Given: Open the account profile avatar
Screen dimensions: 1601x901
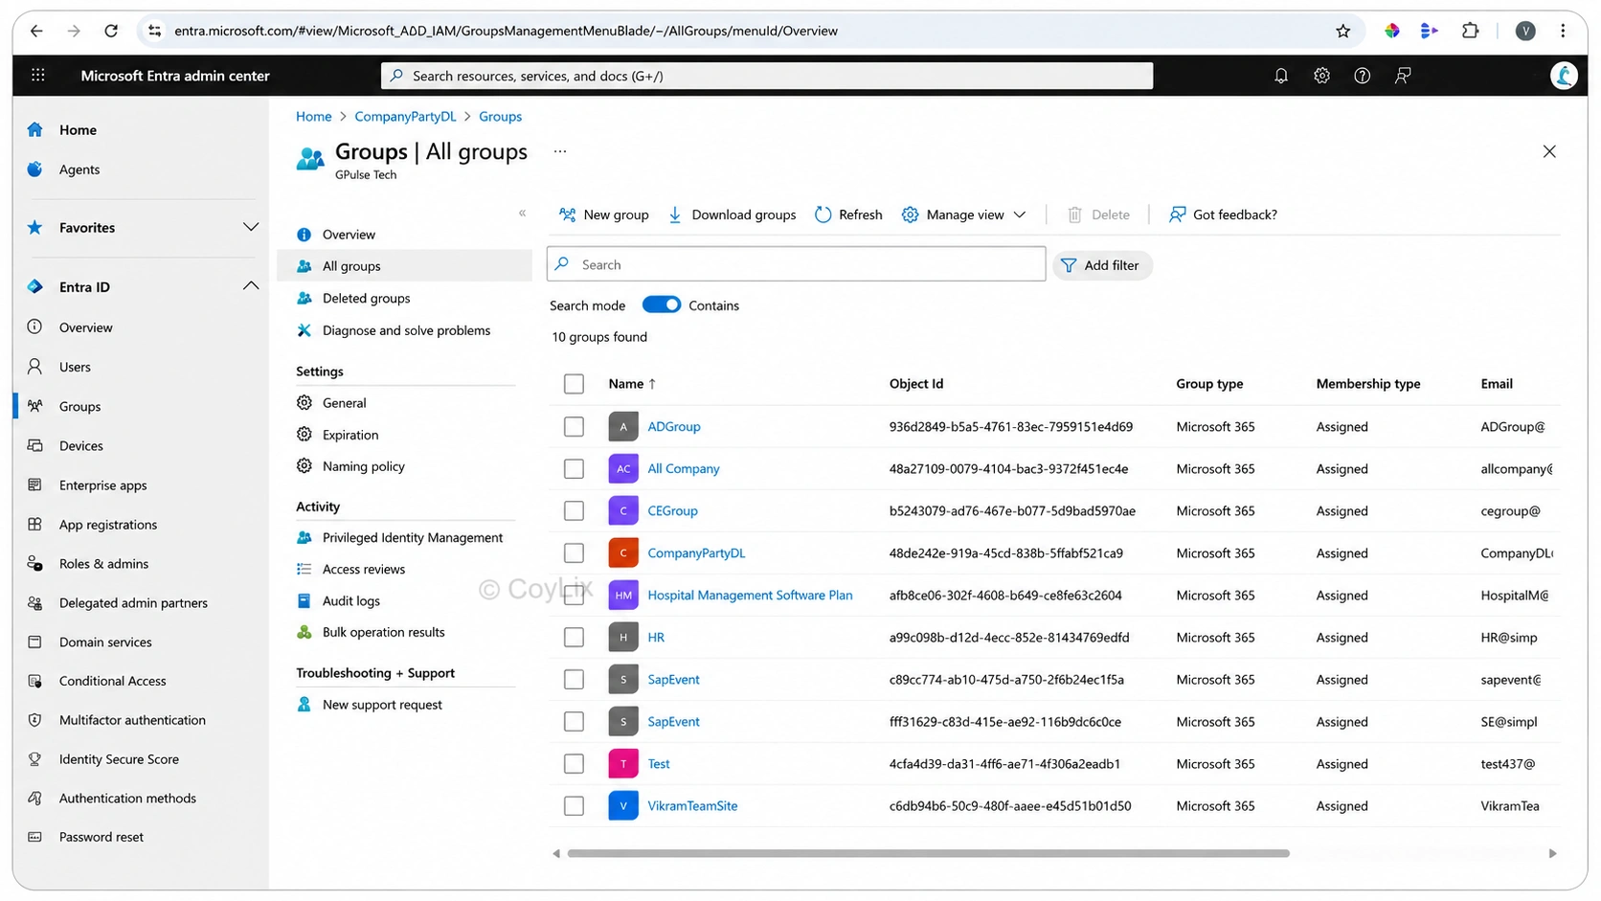Looking at the screenshot, I should pos(1564,76).
